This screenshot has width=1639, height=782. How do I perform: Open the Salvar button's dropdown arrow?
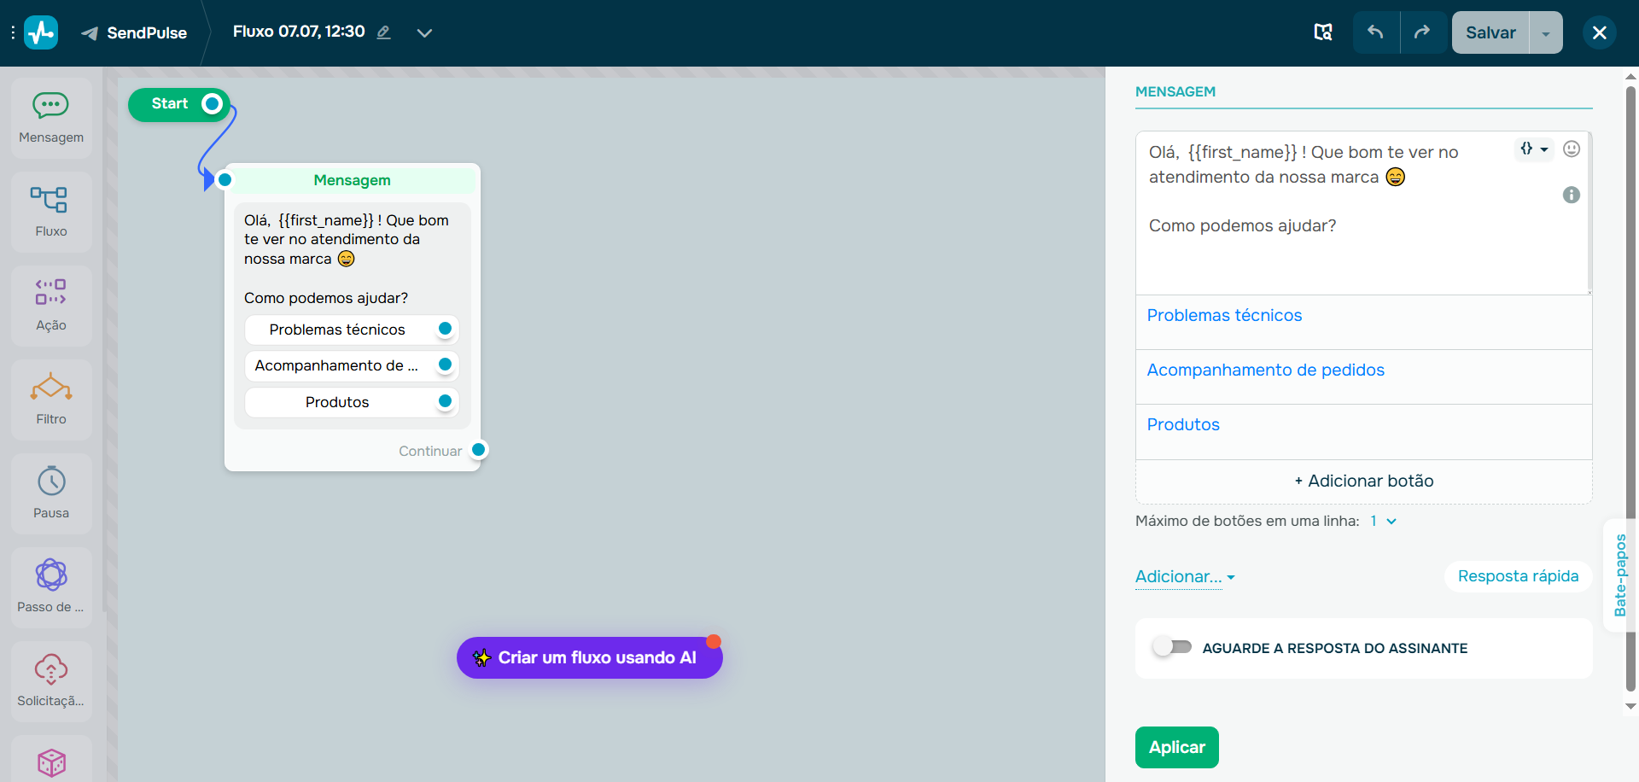click(1545, 32)
